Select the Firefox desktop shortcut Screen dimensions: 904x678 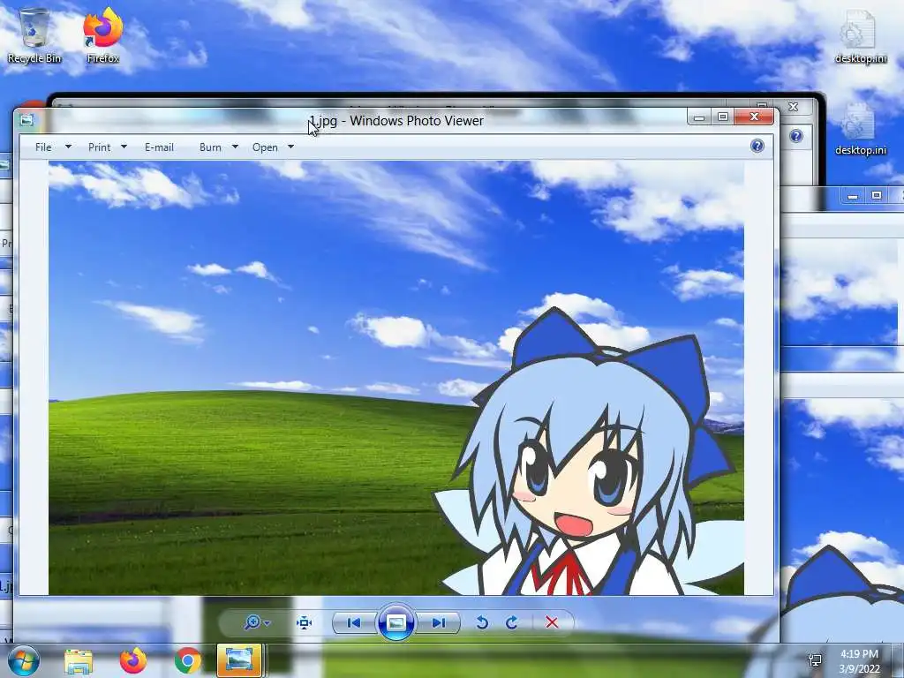[x=102, y=35]
